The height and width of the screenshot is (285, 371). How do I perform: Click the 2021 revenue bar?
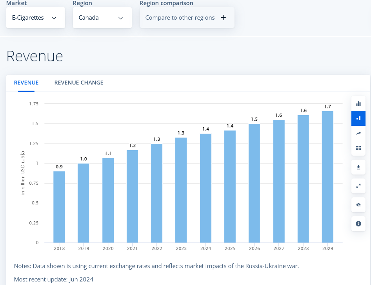pos(132,196)
